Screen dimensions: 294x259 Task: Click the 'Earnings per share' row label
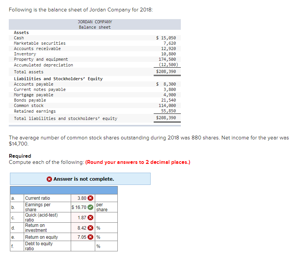(x=38, y=207)
